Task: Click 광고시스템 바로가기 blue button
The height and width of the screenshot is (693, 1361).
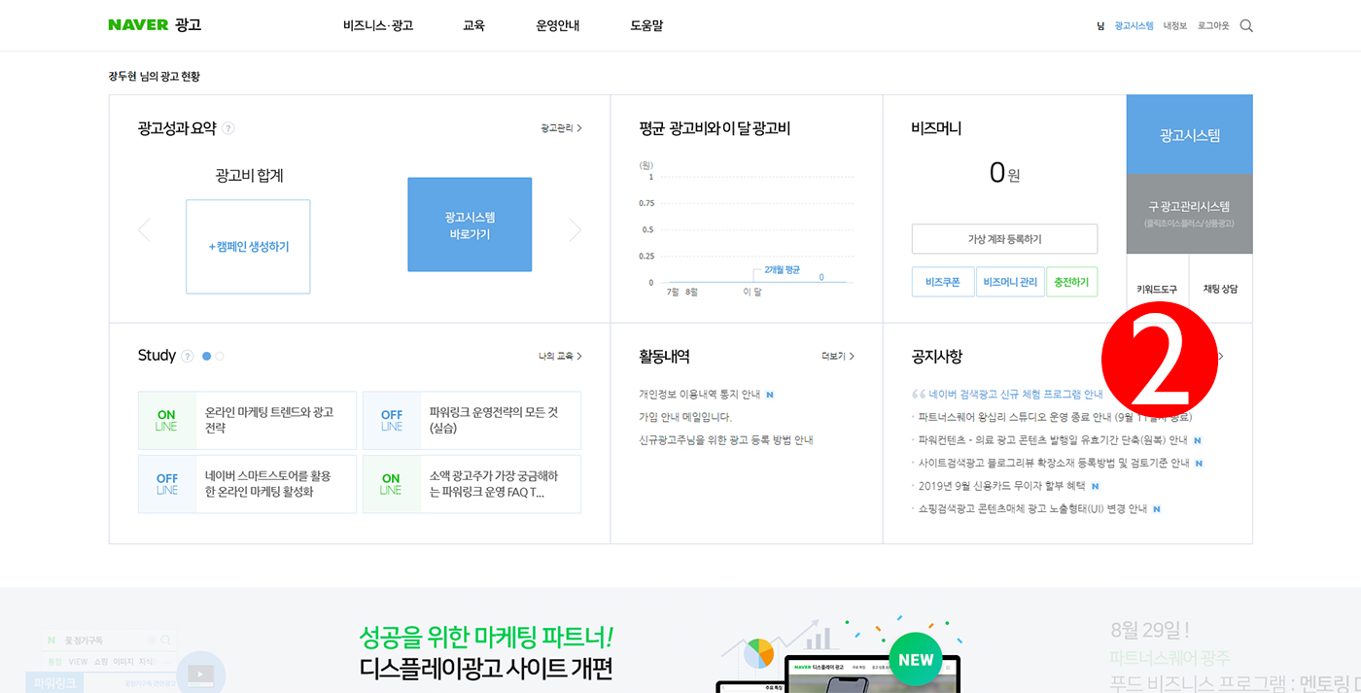Action: 470,225
